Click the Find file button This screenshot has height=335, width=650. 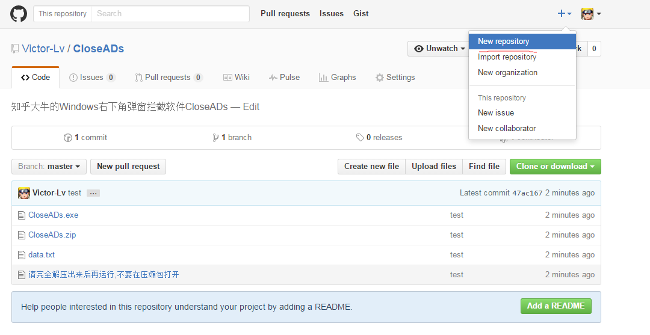(x=484, y=167)
